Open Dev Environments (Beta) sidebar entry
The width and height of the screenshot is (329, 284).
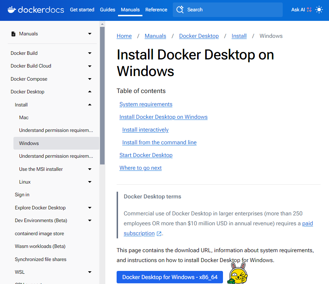[41, 221]
